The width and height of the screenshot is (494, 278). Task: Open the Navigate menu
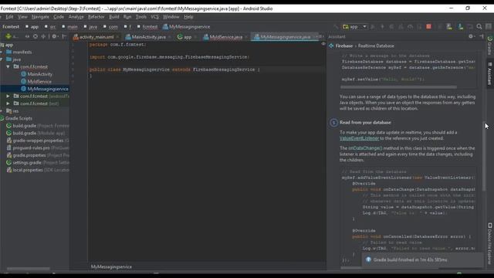pyautogui.click(x=40, y=17)
